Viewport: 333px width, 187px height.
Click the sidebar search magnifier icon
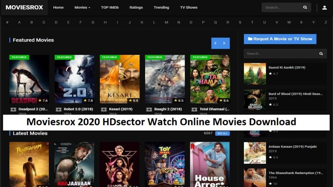coord(321,54)
